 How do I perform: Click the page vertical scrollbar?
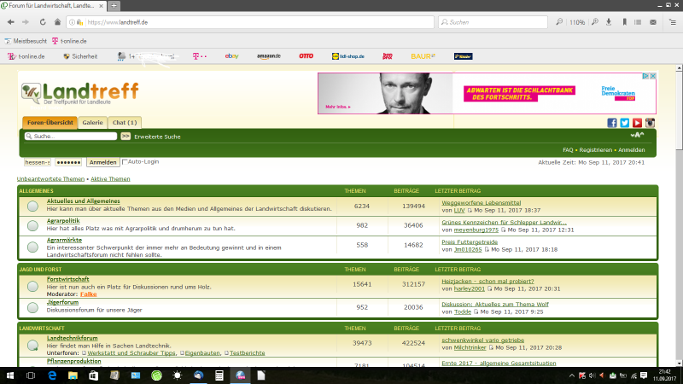[679, 216]
